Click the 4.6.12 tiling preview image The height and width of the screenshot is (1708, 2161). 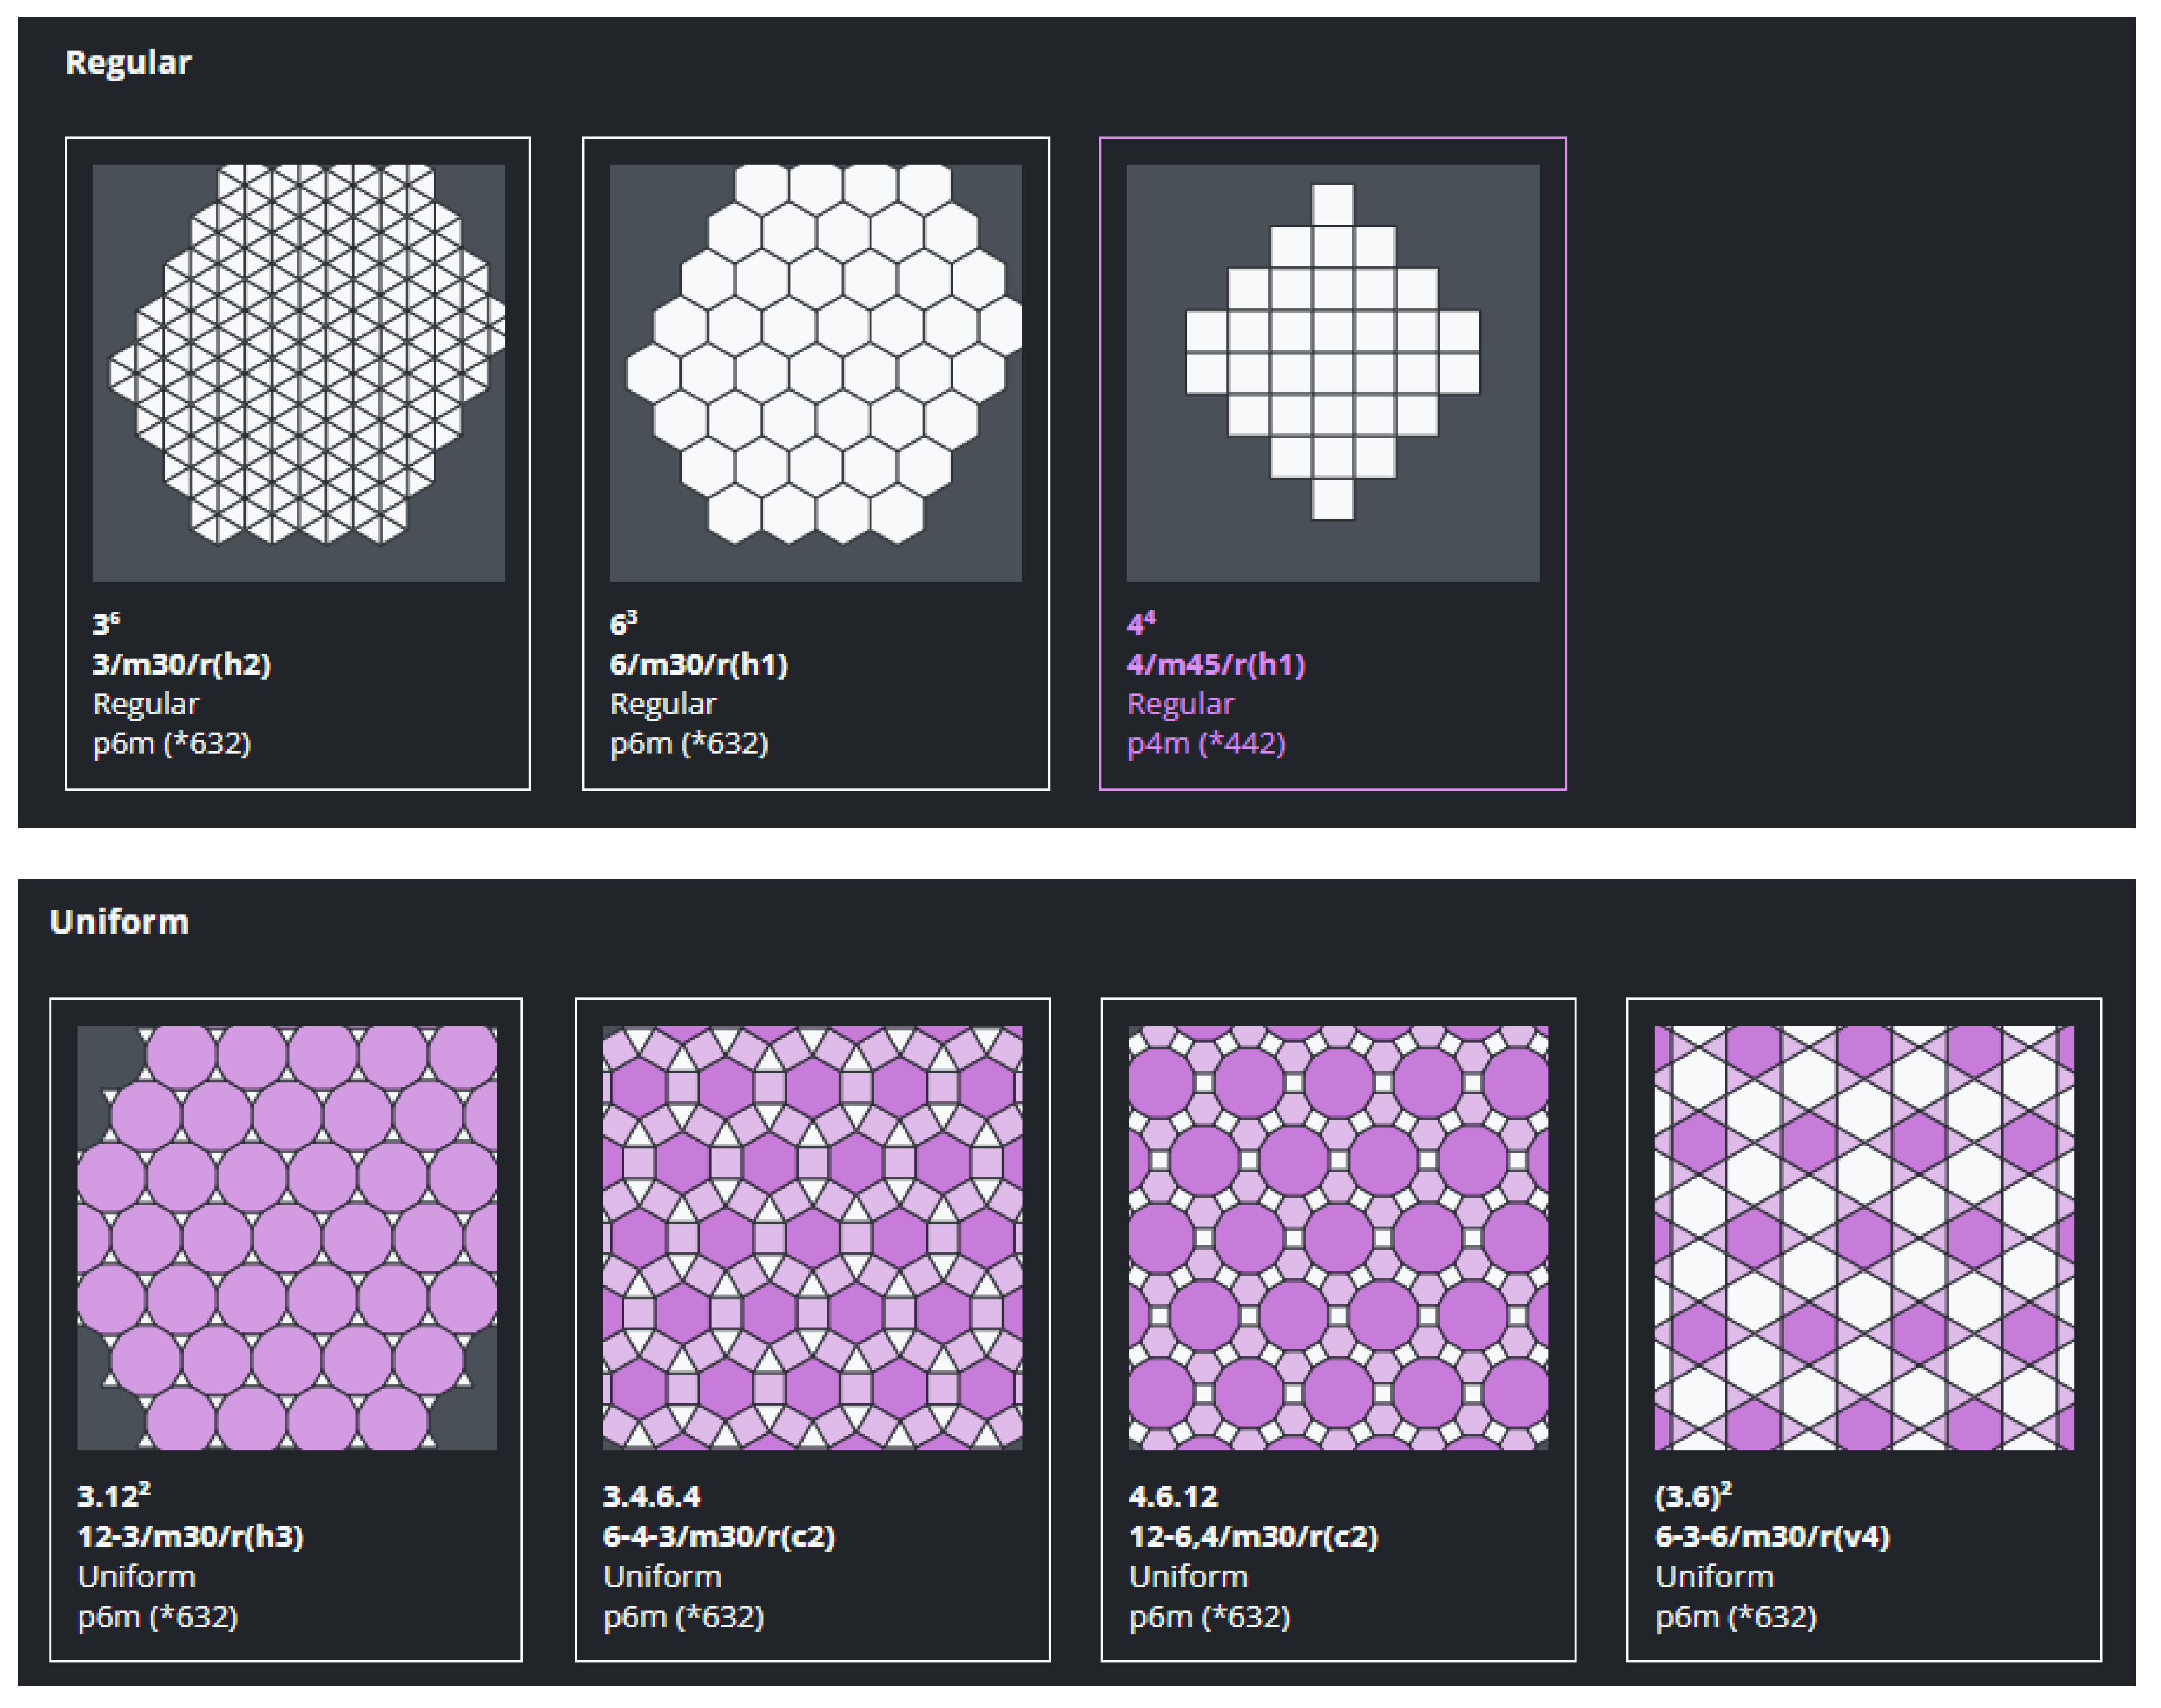(1338, 1237)
